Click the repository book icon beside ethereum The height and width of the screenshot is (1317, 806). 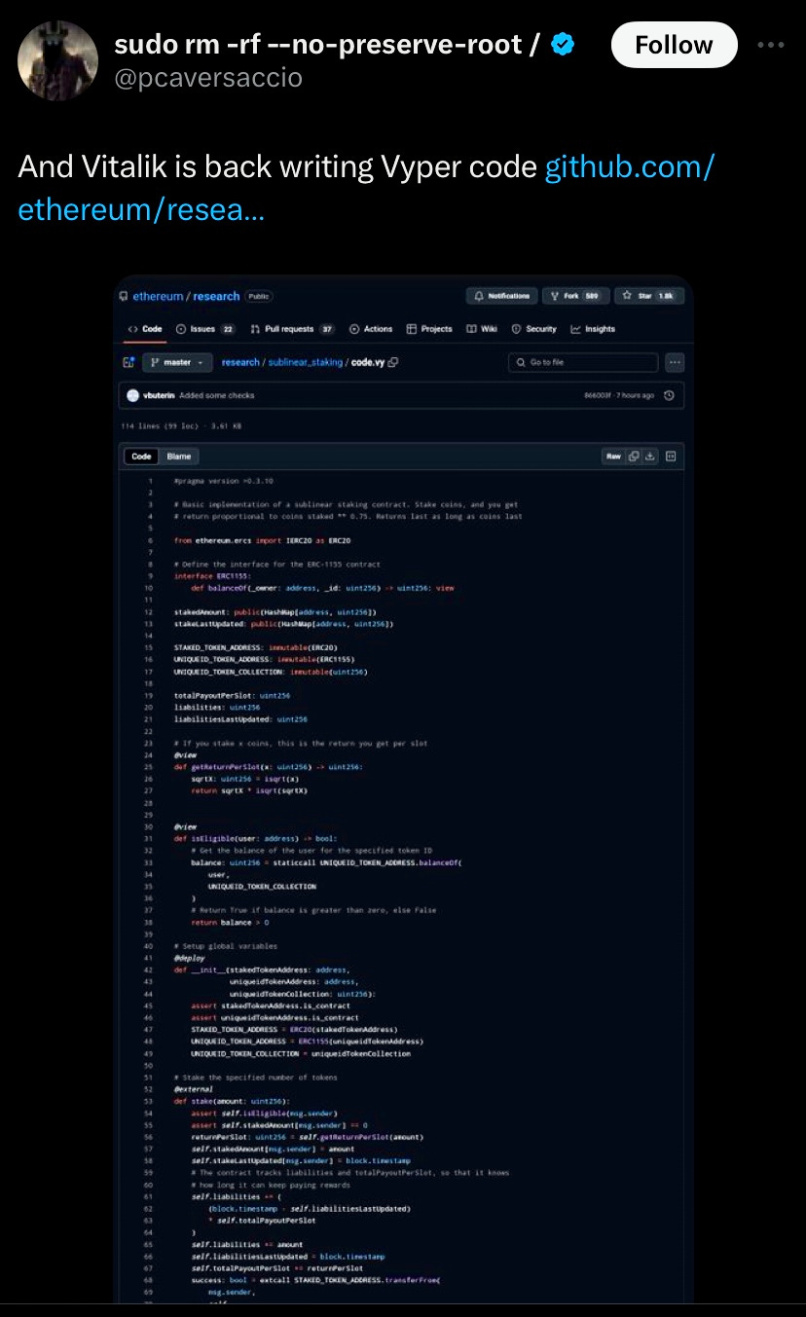click(123, 296)
